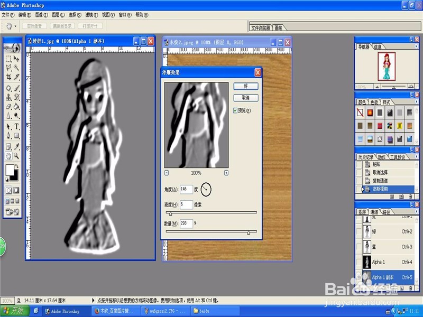Select the Shape rectangle tool
The height and width of the screenshot is (317, 423).
pos(16,135)
